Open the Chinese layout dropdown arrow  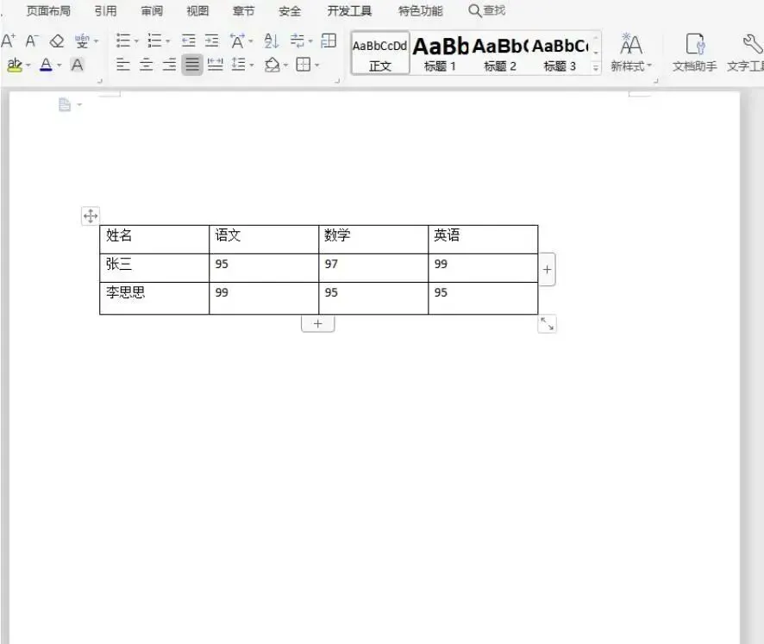[251, 41]
